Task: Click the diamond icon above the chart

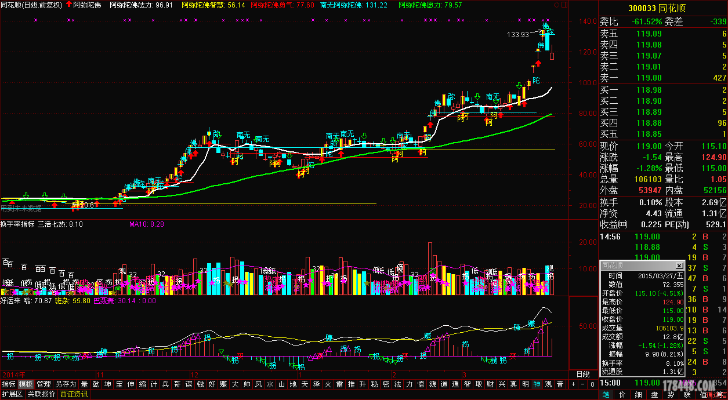Action: pyautogui.click(x=557, y=5)
